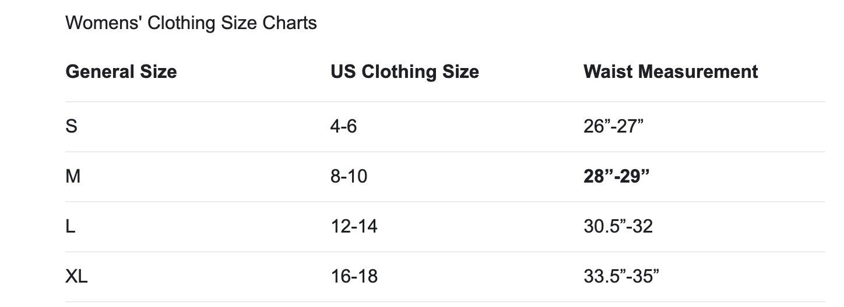Click the "US Clothing Size" column header
The width and height of the screenshot is (844, 307).
coord(405,72)
